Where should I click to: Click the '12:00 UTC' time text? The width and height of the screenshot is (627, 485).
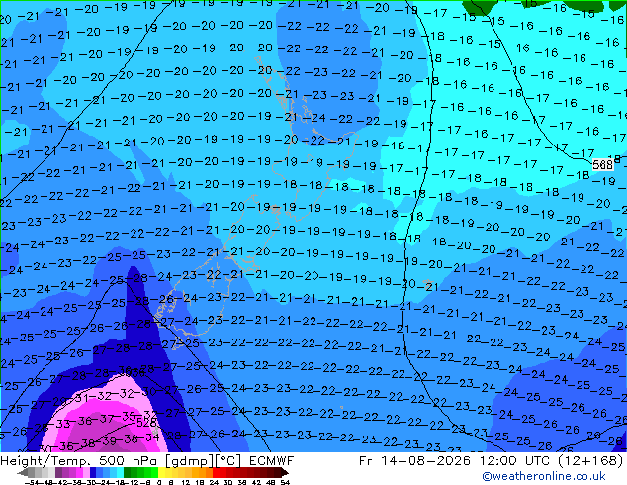pyautogui.click(x=517, y=461)
